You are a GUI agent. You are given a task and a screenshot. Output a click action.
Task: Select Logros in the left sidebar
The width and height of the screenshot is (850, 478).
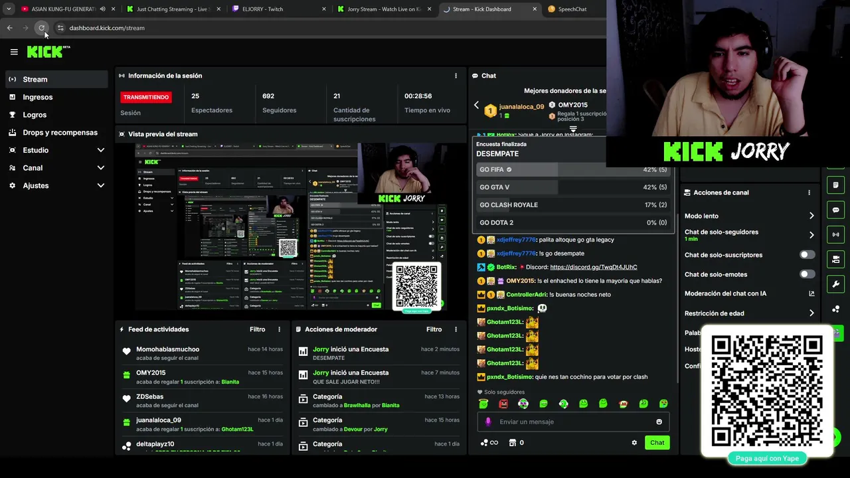click(x=56, y=115)
